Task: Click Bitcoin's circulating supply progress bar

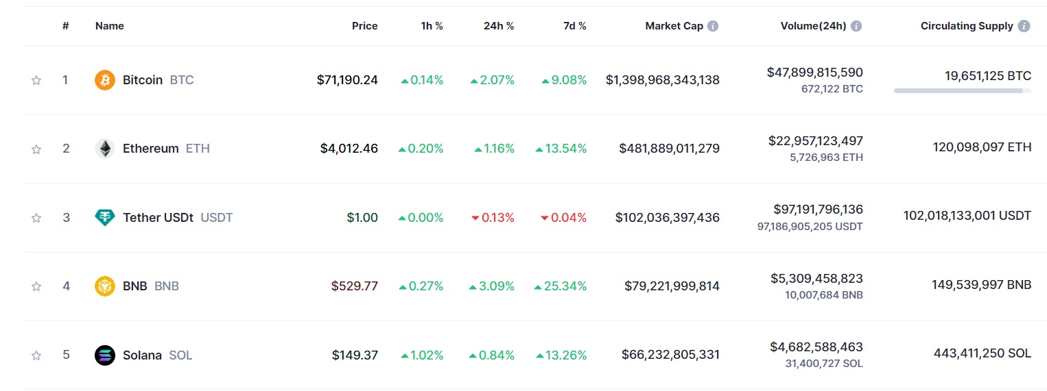Action: tap(962, 90)
